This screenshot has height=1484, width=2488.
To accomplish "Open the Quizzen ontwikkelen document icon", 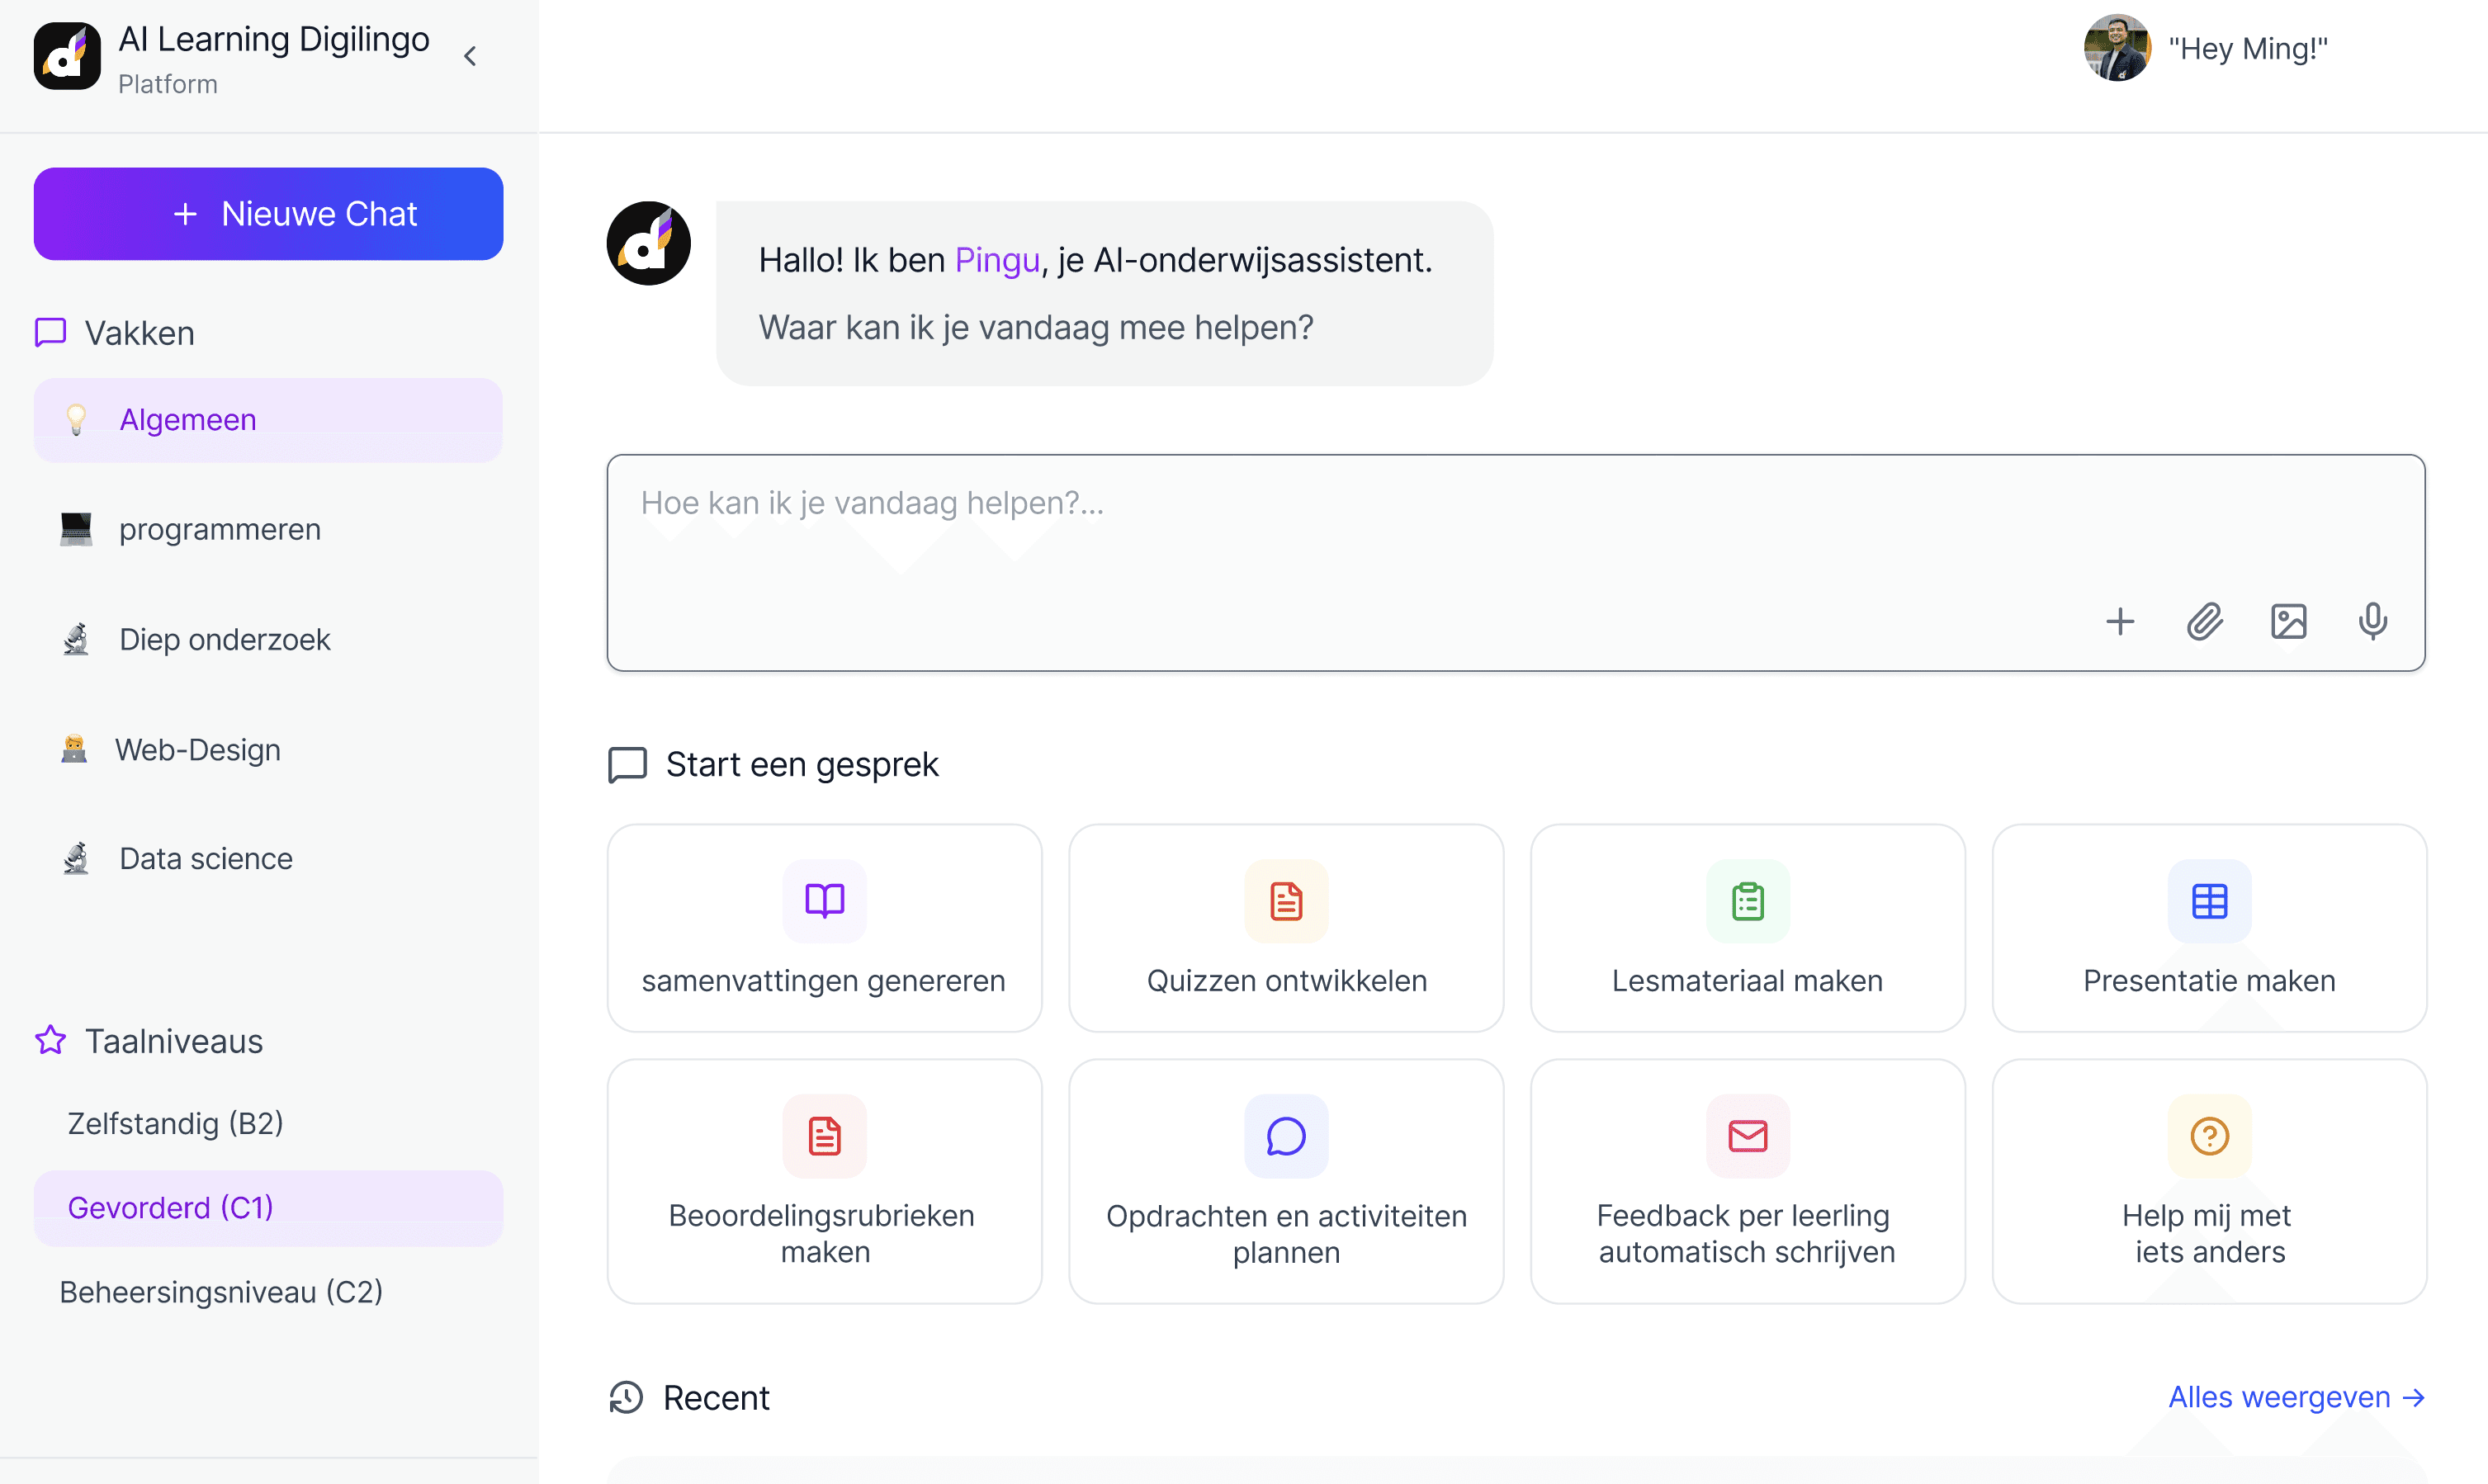I will click(1286, 901).
